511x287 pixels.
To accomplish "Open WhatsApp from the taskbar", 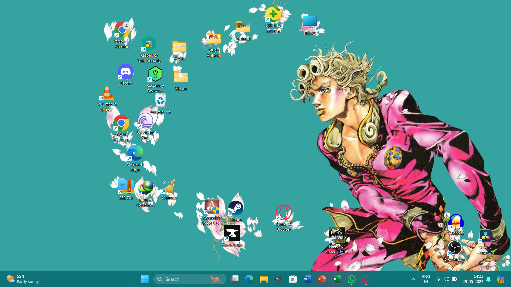I will [352, 279].
